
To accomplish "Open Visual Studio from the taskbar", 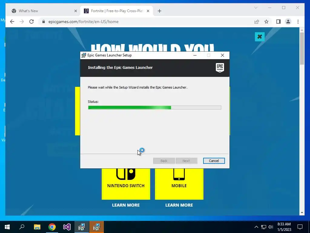I will tap(67, 227).
